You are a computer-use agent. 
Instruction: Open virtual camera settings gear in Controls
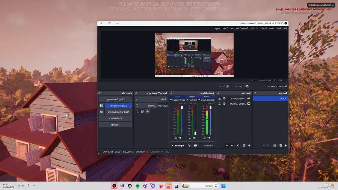[x=101, y=112]
